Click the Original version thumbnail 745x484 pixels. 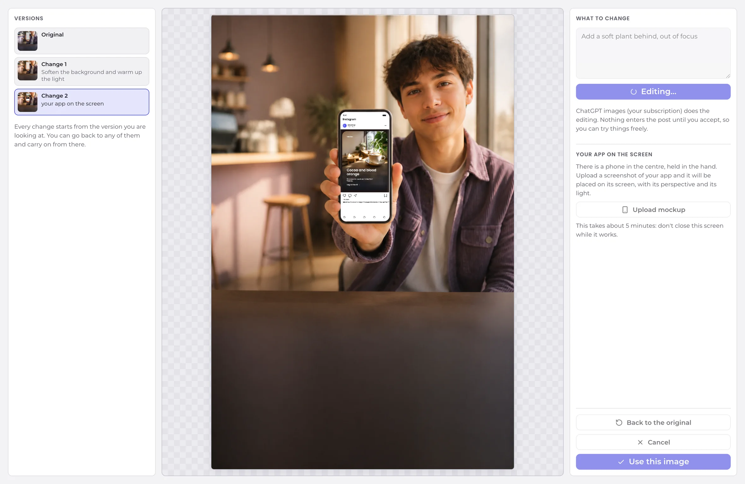(x=27, y=41)
